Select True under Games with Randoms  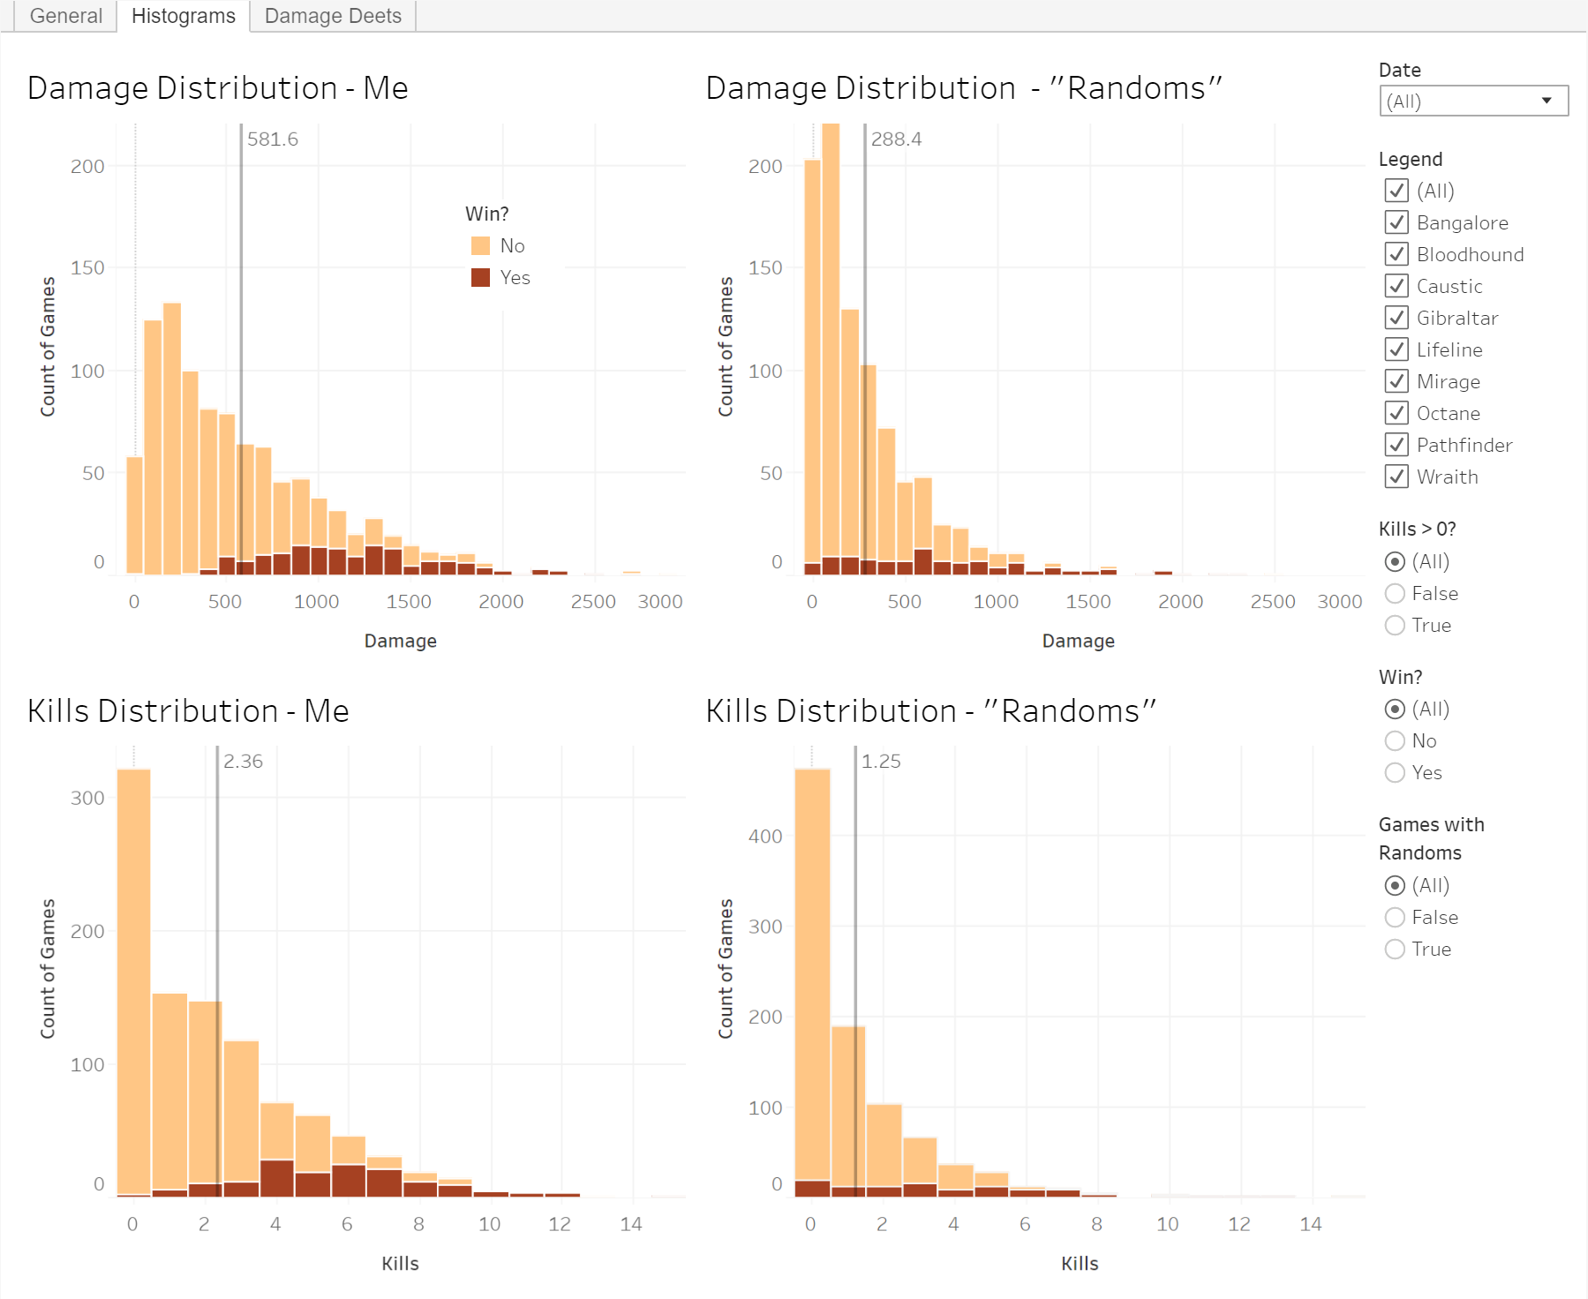click(x=1395, y=950)
